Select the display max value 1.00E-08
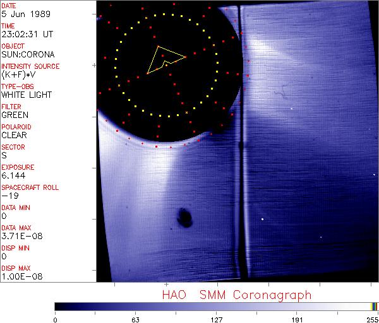This screenshot has width=379, height=323. coord(22,277)
